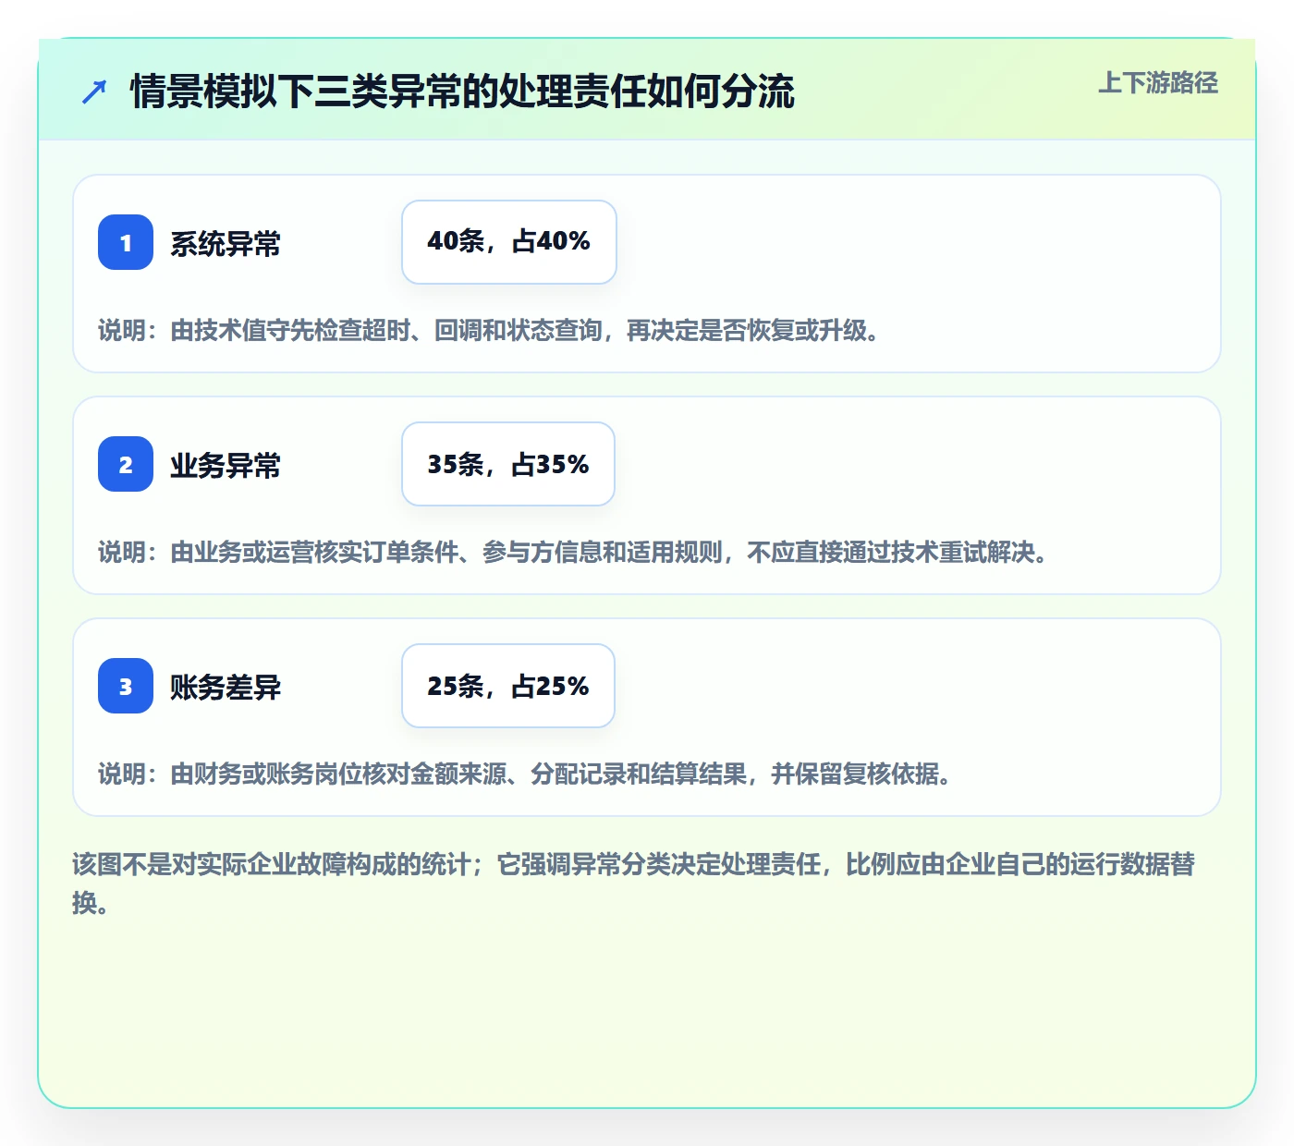Click the 账务差异 heading
The width and height of the screenshot is (1294, 1146).
point(226,688)
